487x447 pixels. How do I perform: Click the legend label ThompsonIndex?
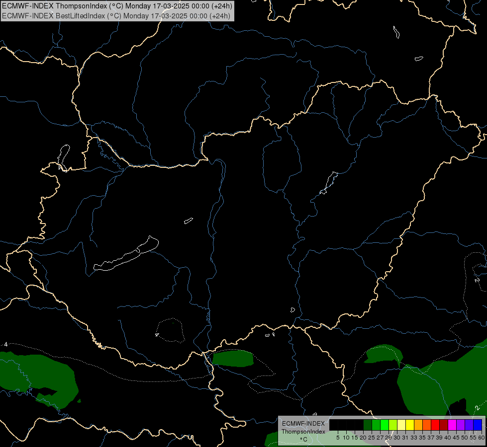[x=303, y=432]
